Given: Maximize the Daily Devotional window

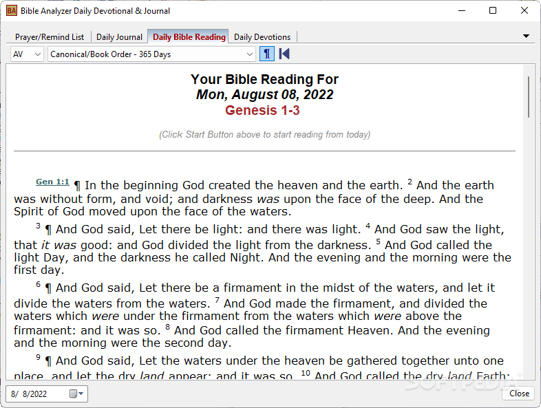Looking at the screenshot, I should (493, 11).
